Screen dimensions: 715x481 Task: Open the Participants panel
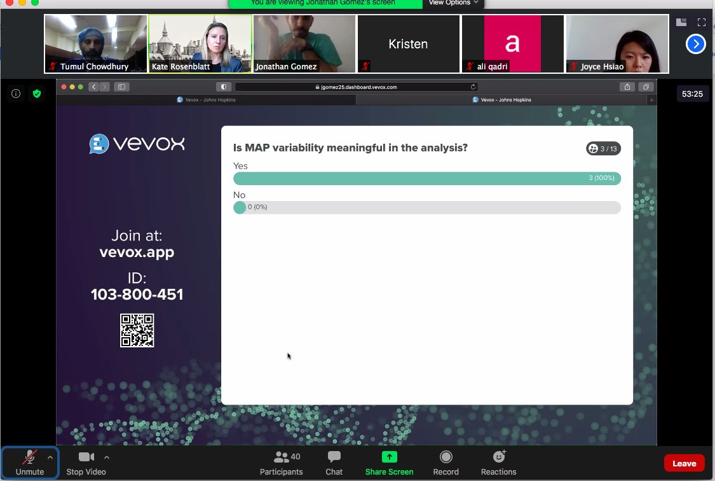(282, 463)
